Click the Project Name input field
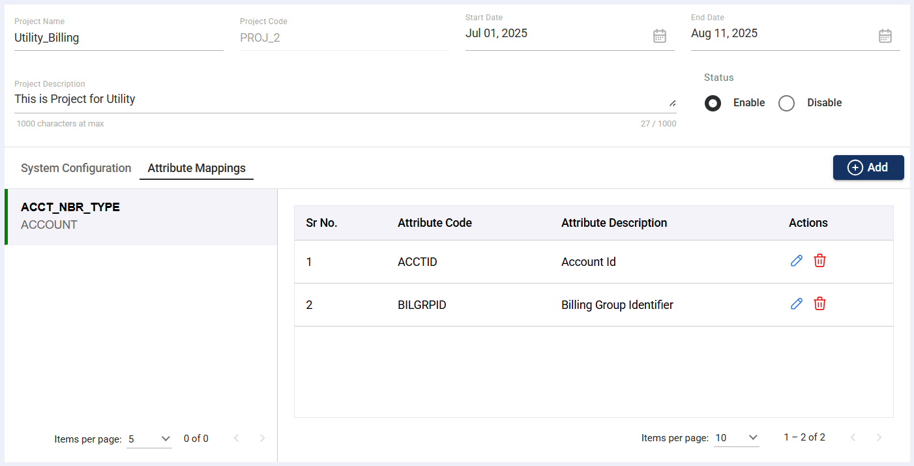This screenshot has height=466, width=914. click(x=119, y=38)
